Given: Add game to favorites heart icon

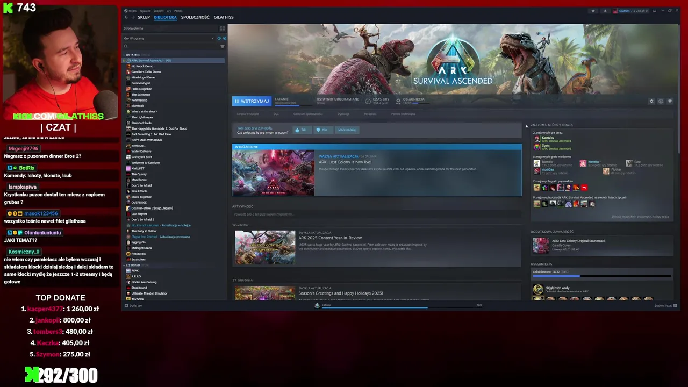Looking at the screenshot, I should [670, 101].
